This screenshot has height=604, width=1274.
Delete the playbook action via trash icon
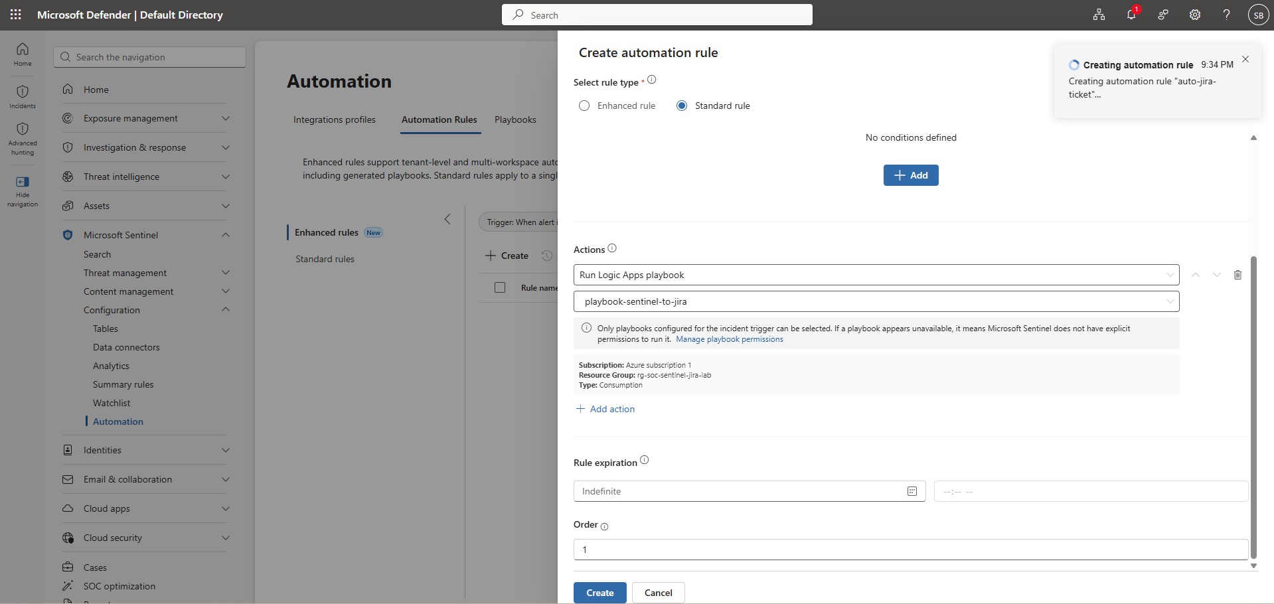1237,275
